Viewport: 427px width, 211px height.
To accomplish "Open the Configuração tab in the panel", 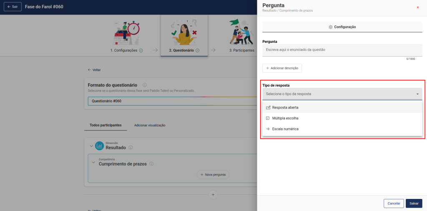I will tap(342, 27).
